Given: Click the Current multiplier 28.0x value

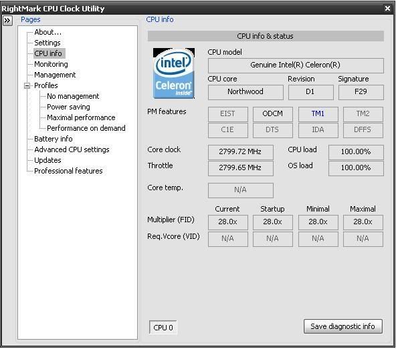Looking at the screenshot, I should tap(228, 222).
